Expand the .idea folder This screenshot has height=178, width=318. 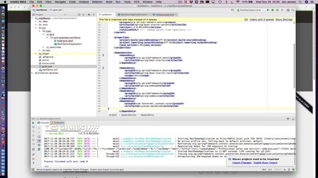tap(36, 22)
